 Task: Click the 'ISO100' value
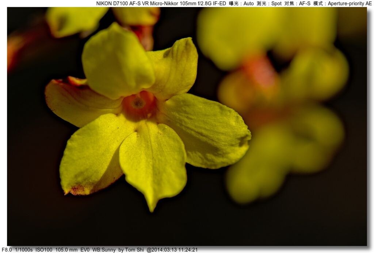point(44,250)
